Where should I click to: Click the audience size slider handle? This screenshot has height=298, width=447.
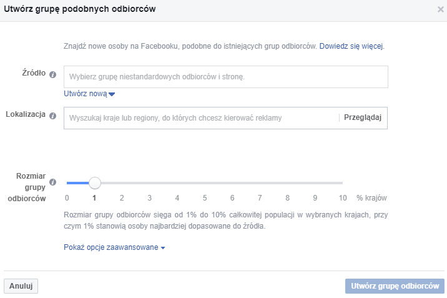[95, 183]
